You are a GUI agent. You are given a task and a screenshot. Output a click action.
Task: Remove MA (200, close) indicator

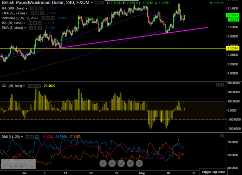coord(41,8)
